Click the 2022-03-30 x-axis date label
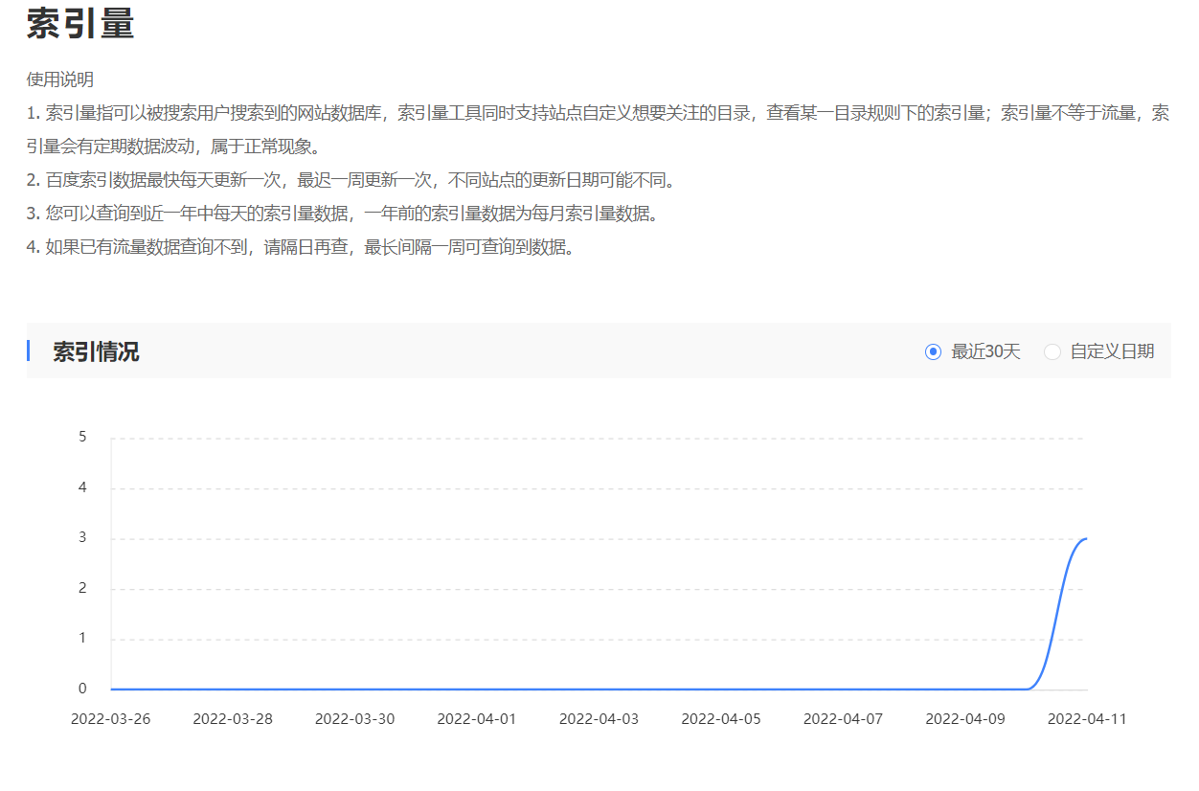 pyautogui.click(x=354, y=719)
